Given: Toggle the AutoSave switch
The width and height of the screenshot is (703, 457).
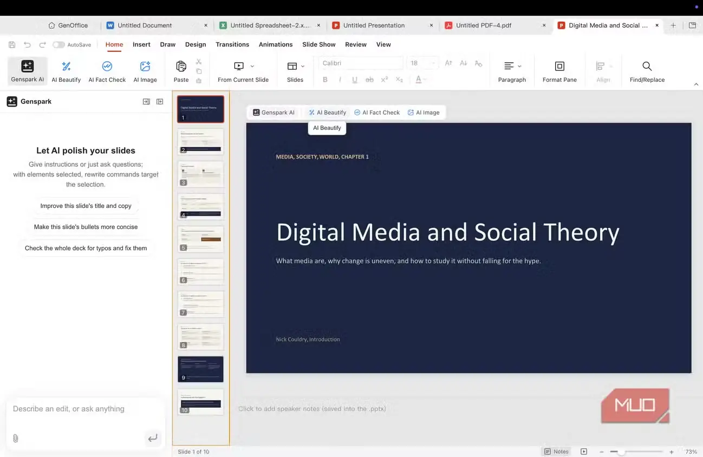Looking at the screenshot, I should [x=58, y=45].
